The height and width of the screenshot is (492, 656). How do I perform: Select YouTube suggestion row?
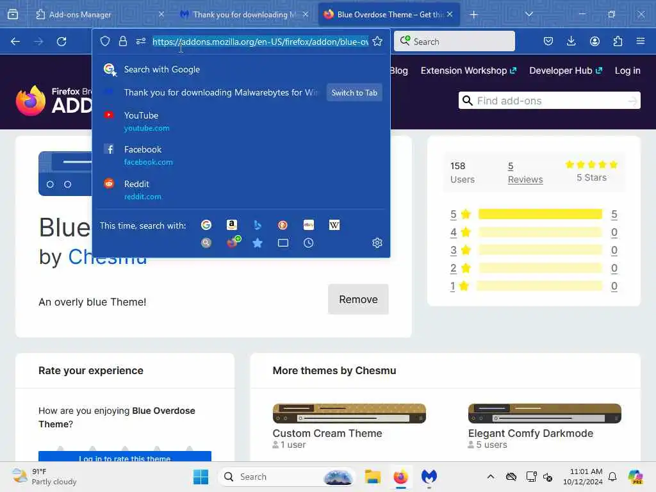point(242,121)
